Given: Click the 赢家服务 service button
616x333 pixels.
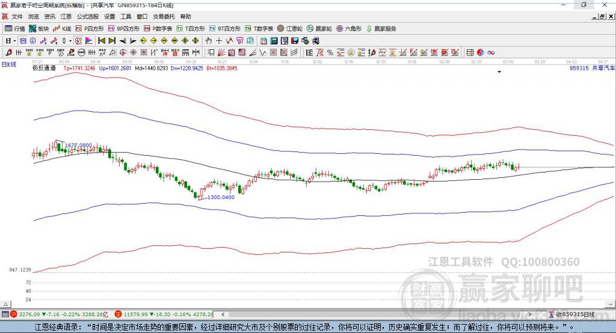Looking at the screenshot, I should [381, 29].
